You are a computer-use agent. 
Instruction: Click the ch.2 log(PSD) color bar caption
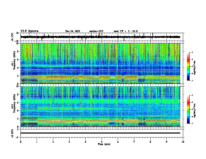[195, 110]
